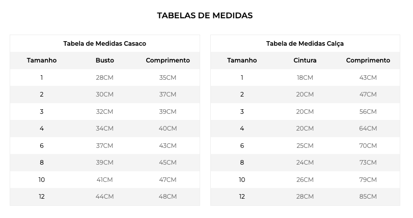This screenshot has width=413, height=218.
Task: Click Tamanho header in Calça table
Action: [242, 60]
